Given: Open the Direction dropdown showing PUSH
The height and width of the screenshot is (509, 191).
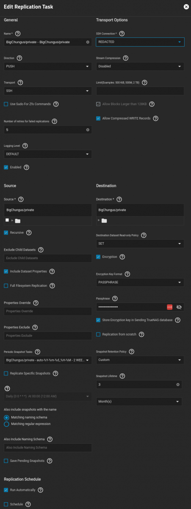Looking at the screenshot, I should point(48,67).
